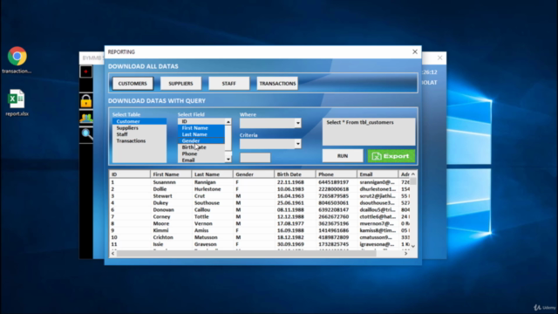Click the Select Field list scroll-down arrow
This screenshot has width=558, height=314.
228,159
